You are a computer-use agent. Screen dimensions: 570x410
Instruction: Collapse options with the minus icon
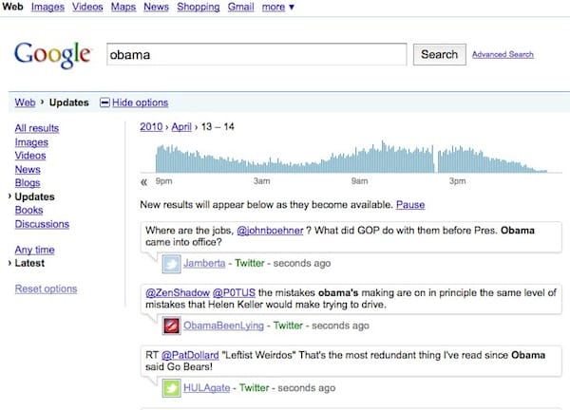tap(104, 102)
